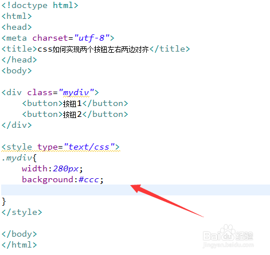Screen dimensions: 270x255
Task: Click the style type text/css tag
Action: pyautogui.click(x=61, y=147)
